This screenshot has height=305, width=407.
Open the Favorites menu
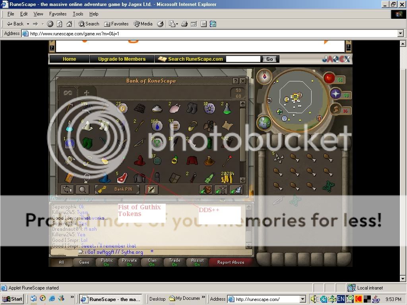tap(58, 14)
